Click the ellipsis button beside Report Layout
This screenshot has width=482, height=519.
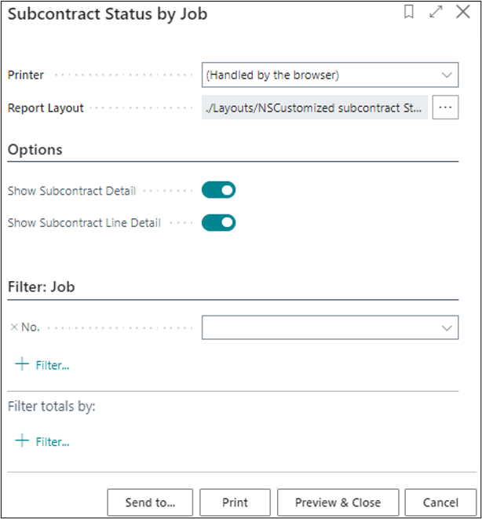(445, 108)
